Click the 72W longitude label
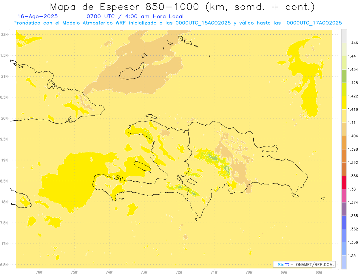This screenshot has width=358, height=276. coord(179,272)
